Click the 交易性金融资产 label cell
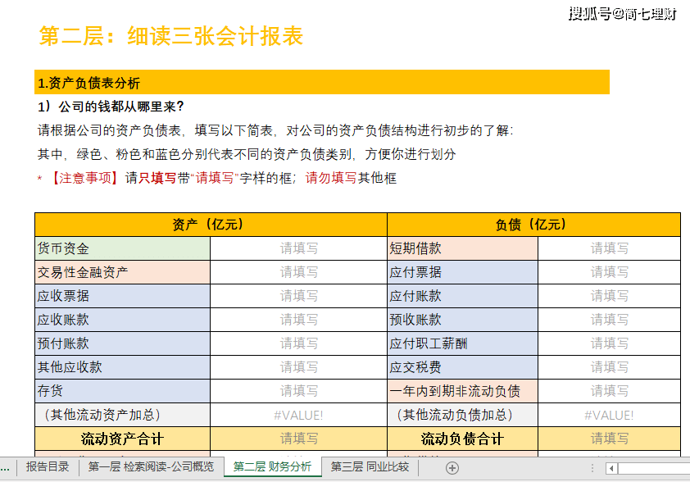Screen dimensions: 690x482 122,272
